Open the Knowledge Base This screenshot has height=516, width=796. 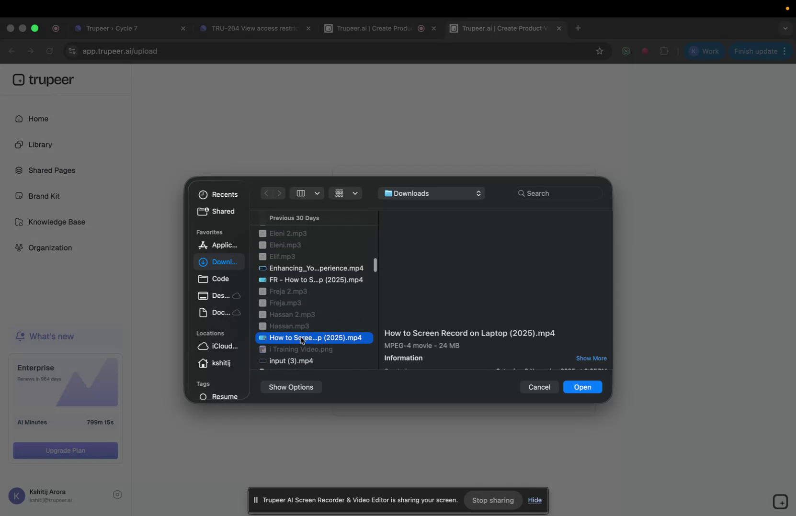(x=56, y=222)
